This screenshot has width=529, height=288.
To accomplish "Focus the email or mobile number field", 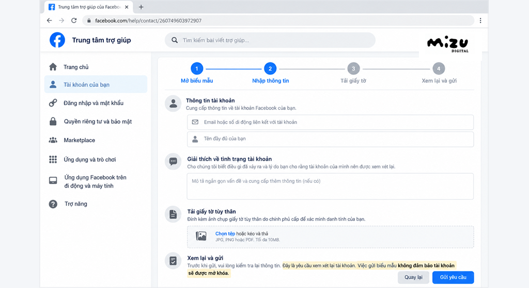I will [330, 122].
